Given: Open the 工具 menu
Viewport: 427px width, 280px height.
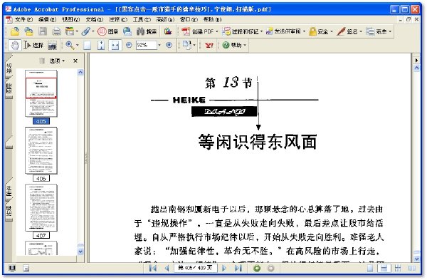Looking at the screenshot, I should pyautogui.click(x=142, y=20).
